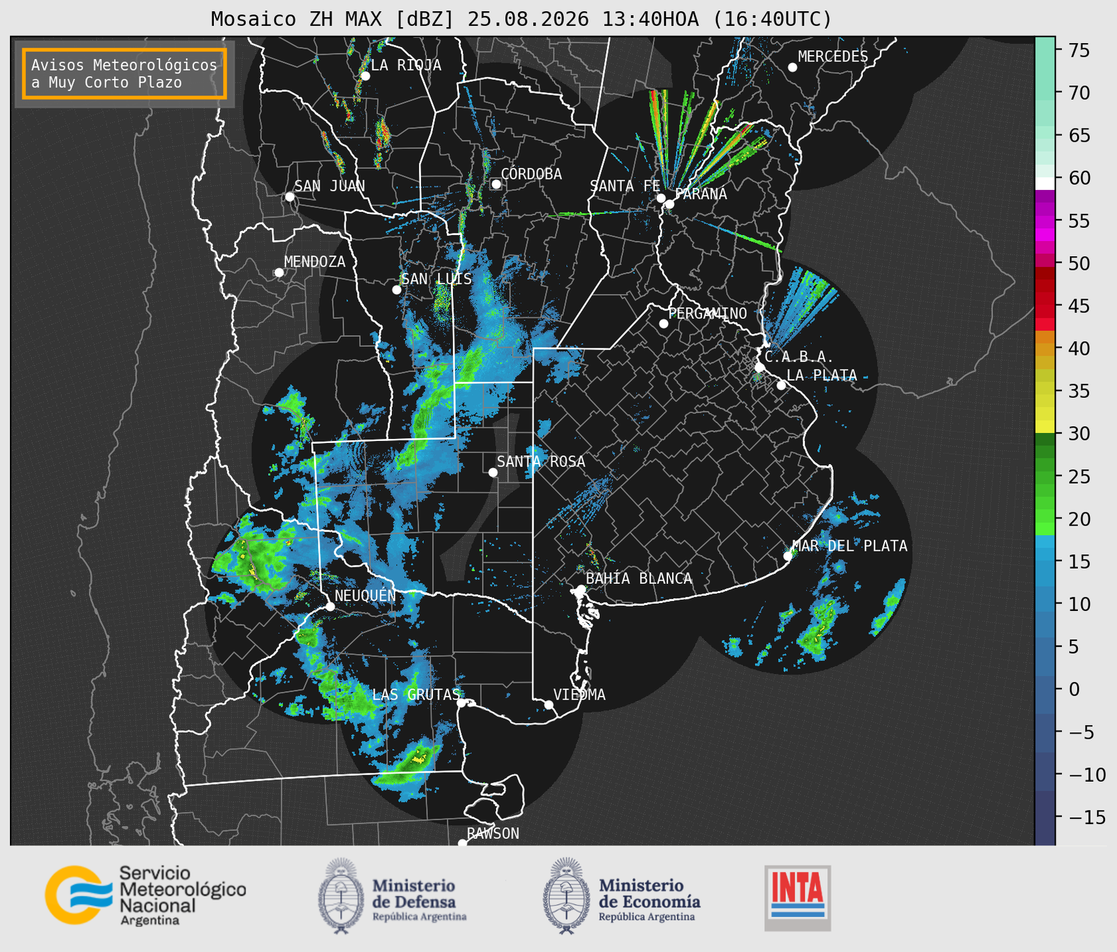Image resolution: width=1117 pixels, height=952 pixels.
Task: Click the Ministerio de Defensa emblem
Action: click(340, 896)
